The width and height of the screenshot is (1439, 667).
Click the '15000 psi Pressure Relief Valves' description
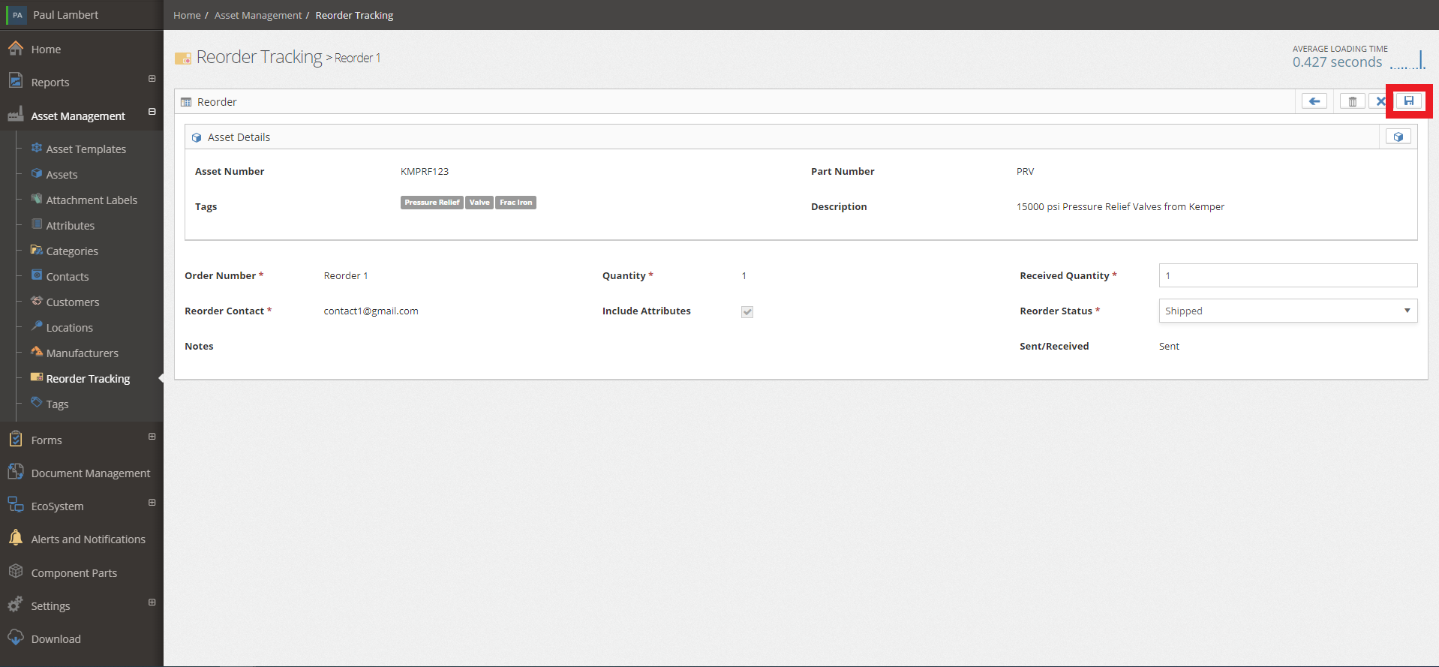pyautogui.click(x=1120, y=207)
